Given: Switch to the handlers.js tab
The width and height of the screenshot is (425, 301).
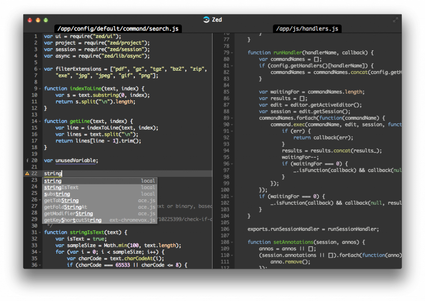Looking at the screenshot, I should [x=307, y=29].
